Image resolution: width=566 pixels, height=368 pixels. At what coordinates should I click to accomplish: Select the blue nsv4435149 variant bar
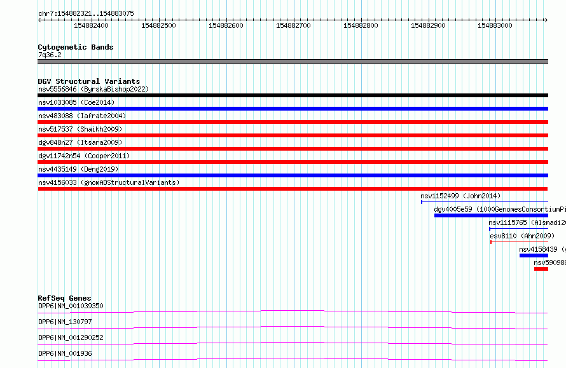(293, 175)
